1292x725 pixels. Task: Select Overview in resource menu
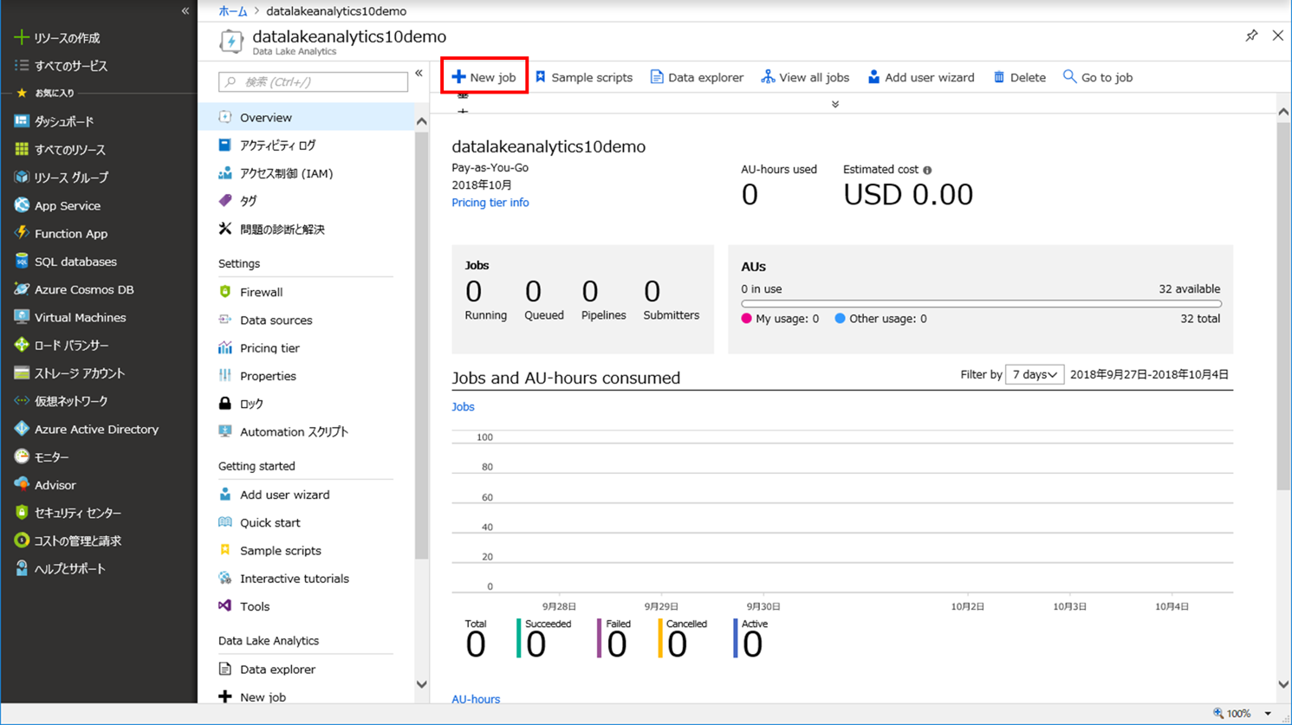pyautogui.click(x=306, y=117)
